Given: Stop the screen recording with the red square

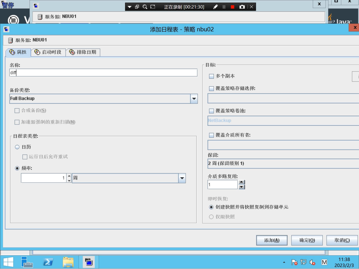Looking at the screenshot, I should pyautogui.click(x=232, y=6).
